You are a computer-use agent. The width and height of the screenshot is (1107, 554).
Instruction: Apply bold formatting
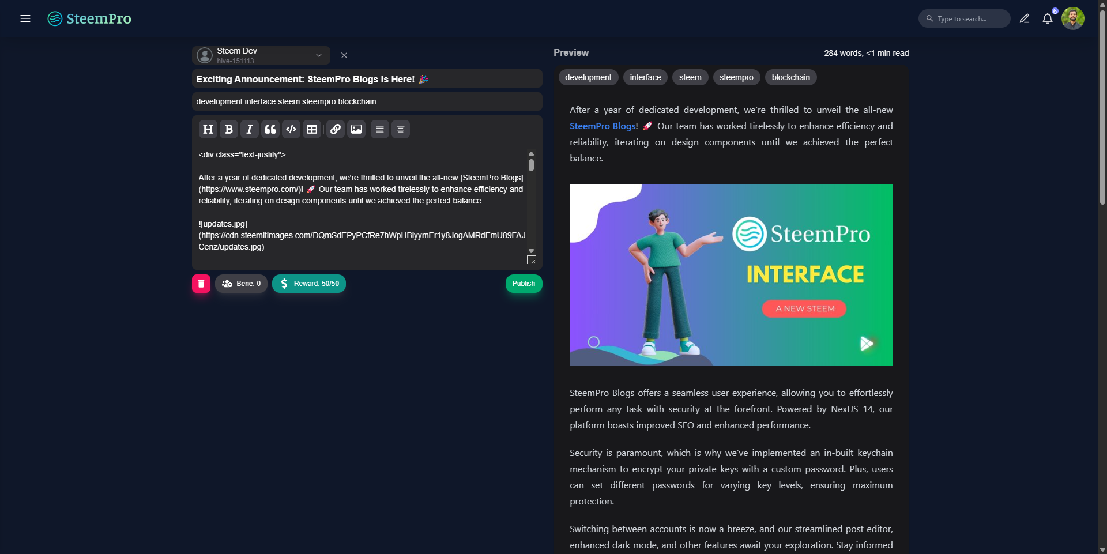[229, 129]
